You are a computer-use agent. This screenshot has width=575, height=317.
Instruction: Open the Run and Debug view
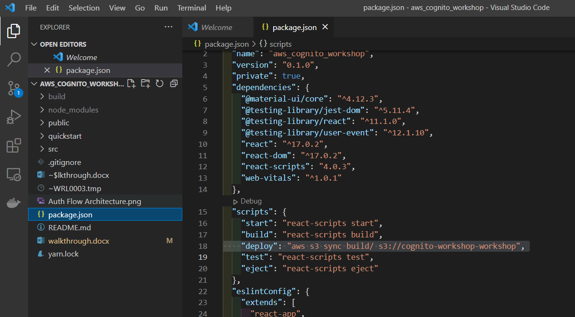coord(14,117)
